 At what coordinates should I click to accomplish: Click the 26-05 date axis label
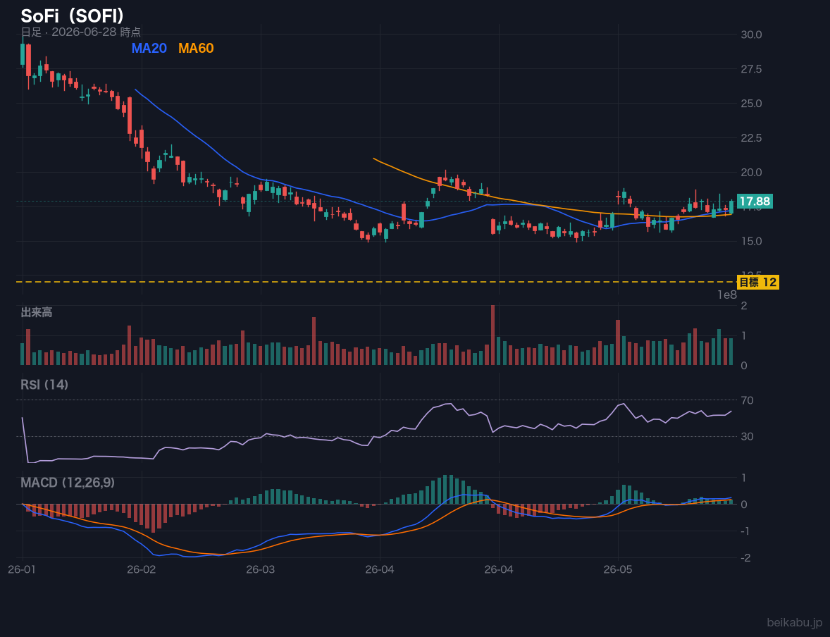618,570
